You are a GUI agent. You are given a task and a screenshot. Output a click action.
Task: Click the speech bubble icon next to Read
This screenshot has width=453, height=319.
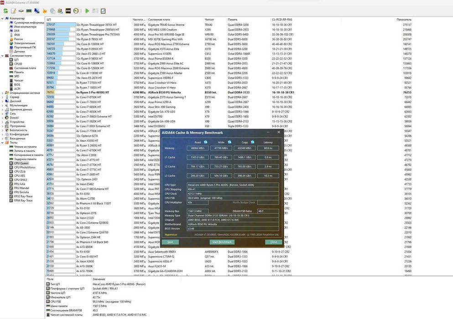click(x=206, y=142)
